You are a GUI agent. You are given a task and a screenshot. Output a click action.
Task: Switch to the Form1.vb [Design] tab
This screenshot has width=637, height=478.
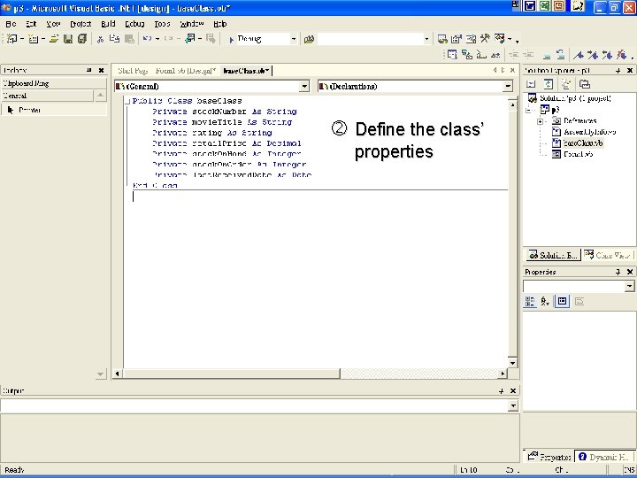coord(185,71)
